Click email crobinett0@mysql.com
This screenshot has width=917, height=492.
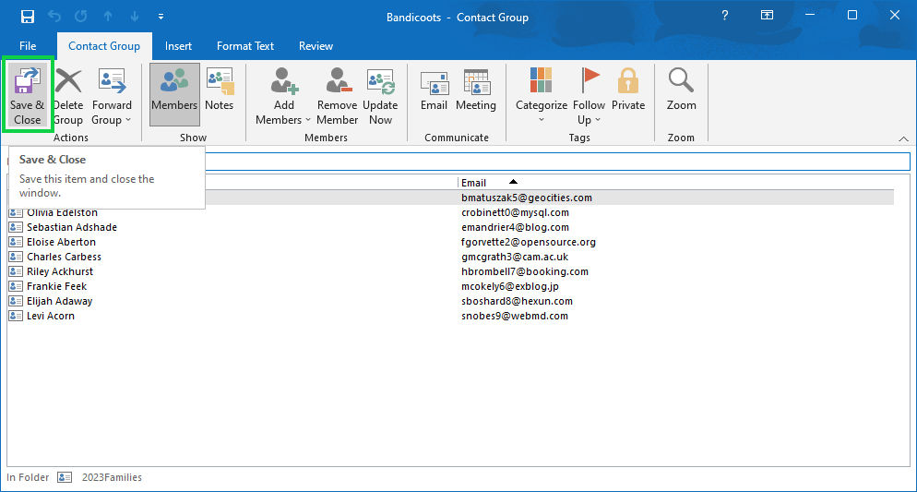coord(515,212)
